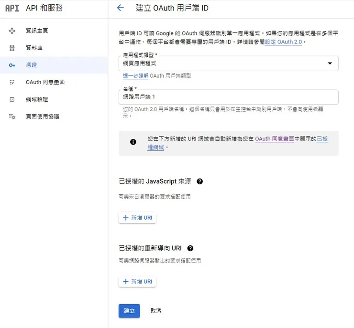Open 網域驗證 in sidebar
Viewport: 354px width, 328px height.
[54, 99]
